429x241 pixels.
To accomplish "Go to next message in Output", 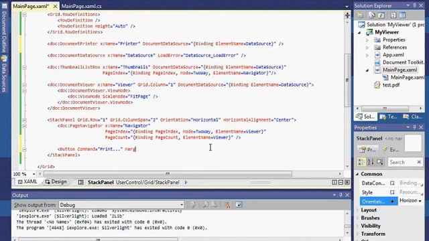I will pos(214,205).
